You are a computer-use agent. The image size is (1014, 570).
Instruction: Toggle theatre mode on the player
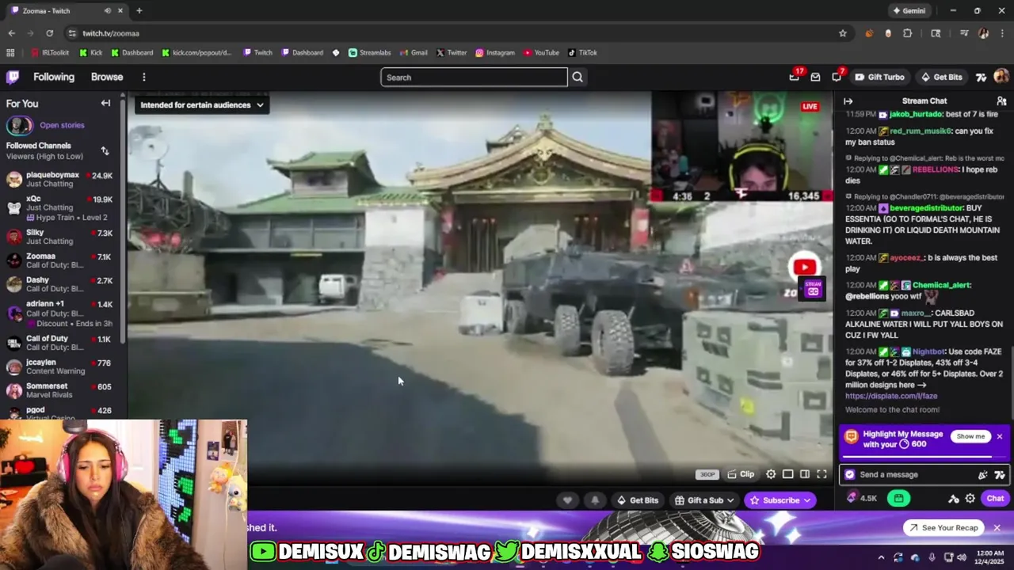coord(787,474)
